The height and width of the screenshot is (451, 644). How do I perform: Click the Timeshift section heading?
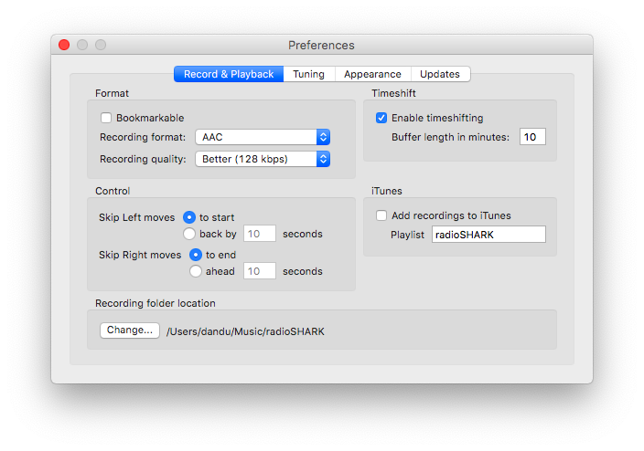393,93
